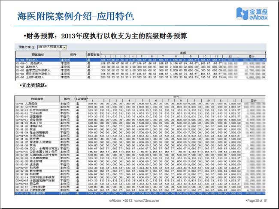Select row 02-02 公共支出
This screenshot has height=209, width=279.
[x=140, y=107]
